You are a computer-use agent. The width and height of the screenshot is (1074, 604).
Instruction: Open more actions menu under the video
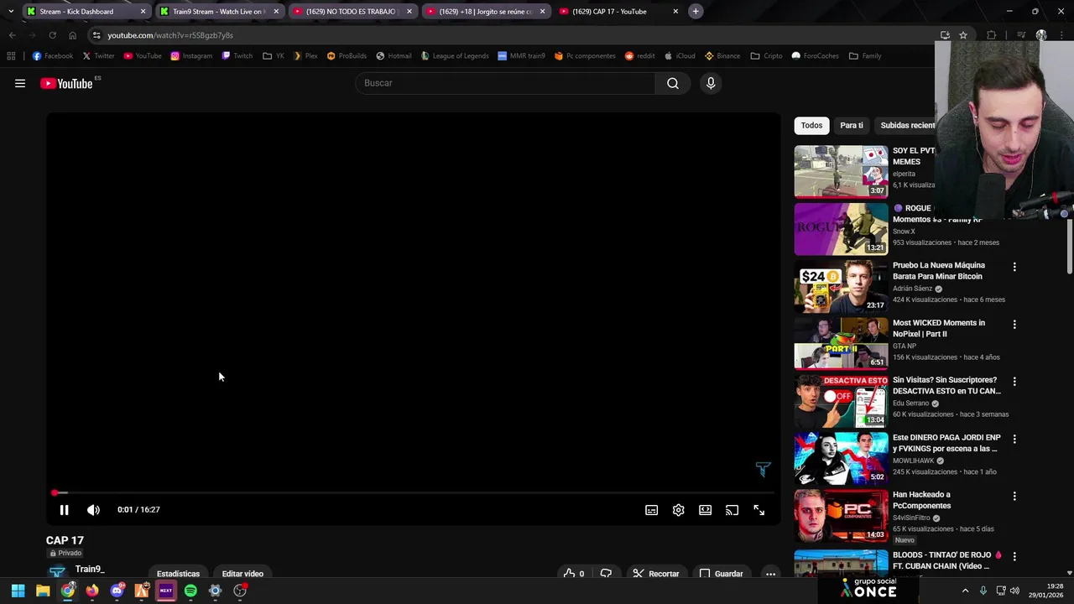click(x=770, y=574)
